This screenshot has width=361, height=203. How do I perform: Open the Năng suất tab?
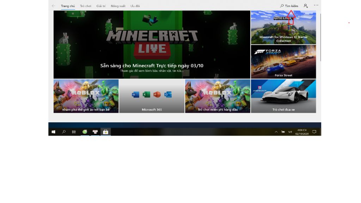point(118,6)
